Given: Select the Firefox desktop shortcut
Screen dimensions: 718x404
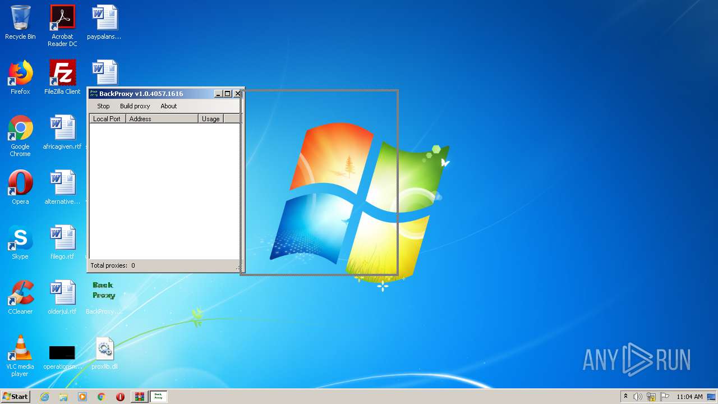Looking at the screenshot, I should point(20,77).
